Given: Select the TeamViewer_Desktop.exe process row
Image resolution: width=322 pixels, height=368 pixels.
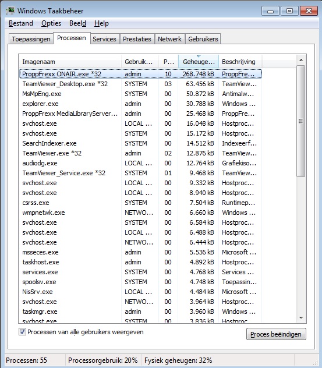Looking at the screenshot, I should click(x=140, y=84).
